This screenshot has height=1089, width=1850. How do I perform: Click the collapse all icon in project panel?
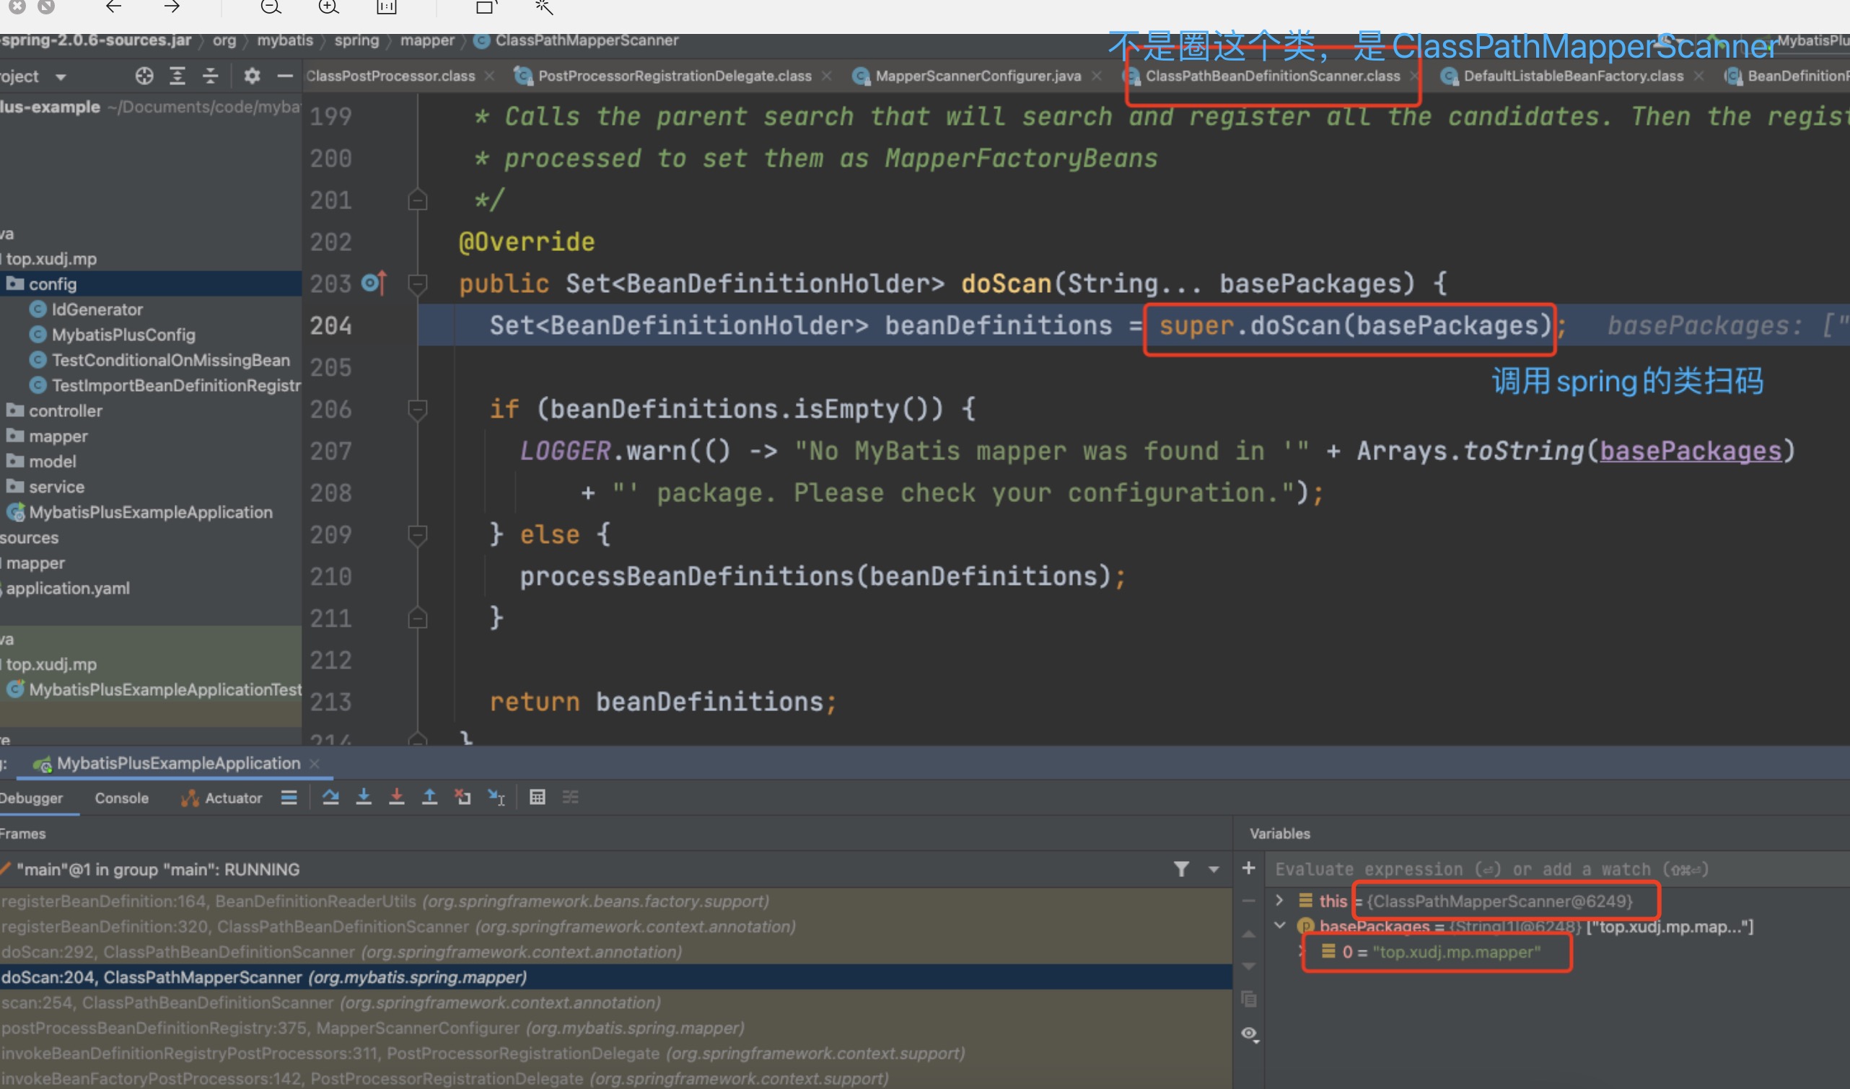pyautogui.click(x=210, y=76)
